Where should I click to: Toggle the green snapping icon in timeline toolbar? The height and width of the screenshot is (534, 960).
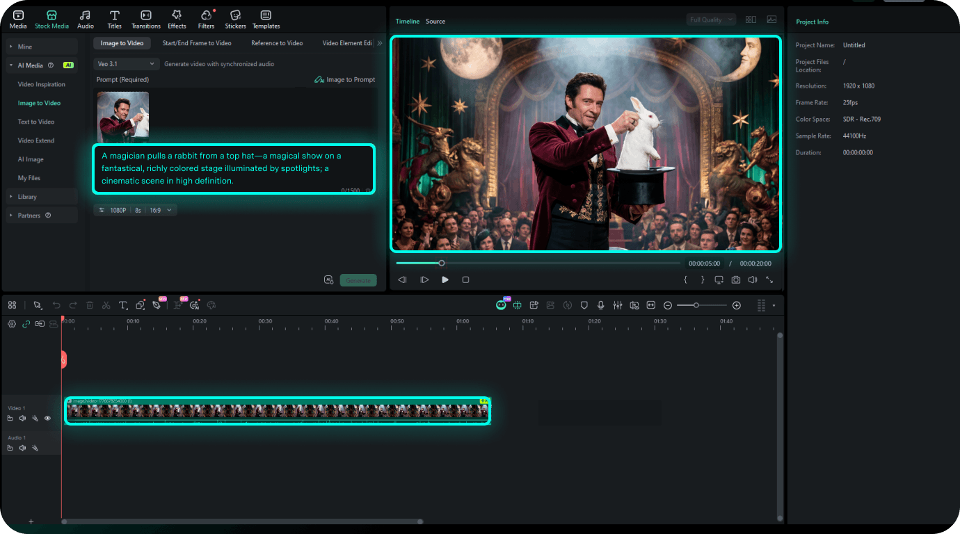[x=518, y=305]
